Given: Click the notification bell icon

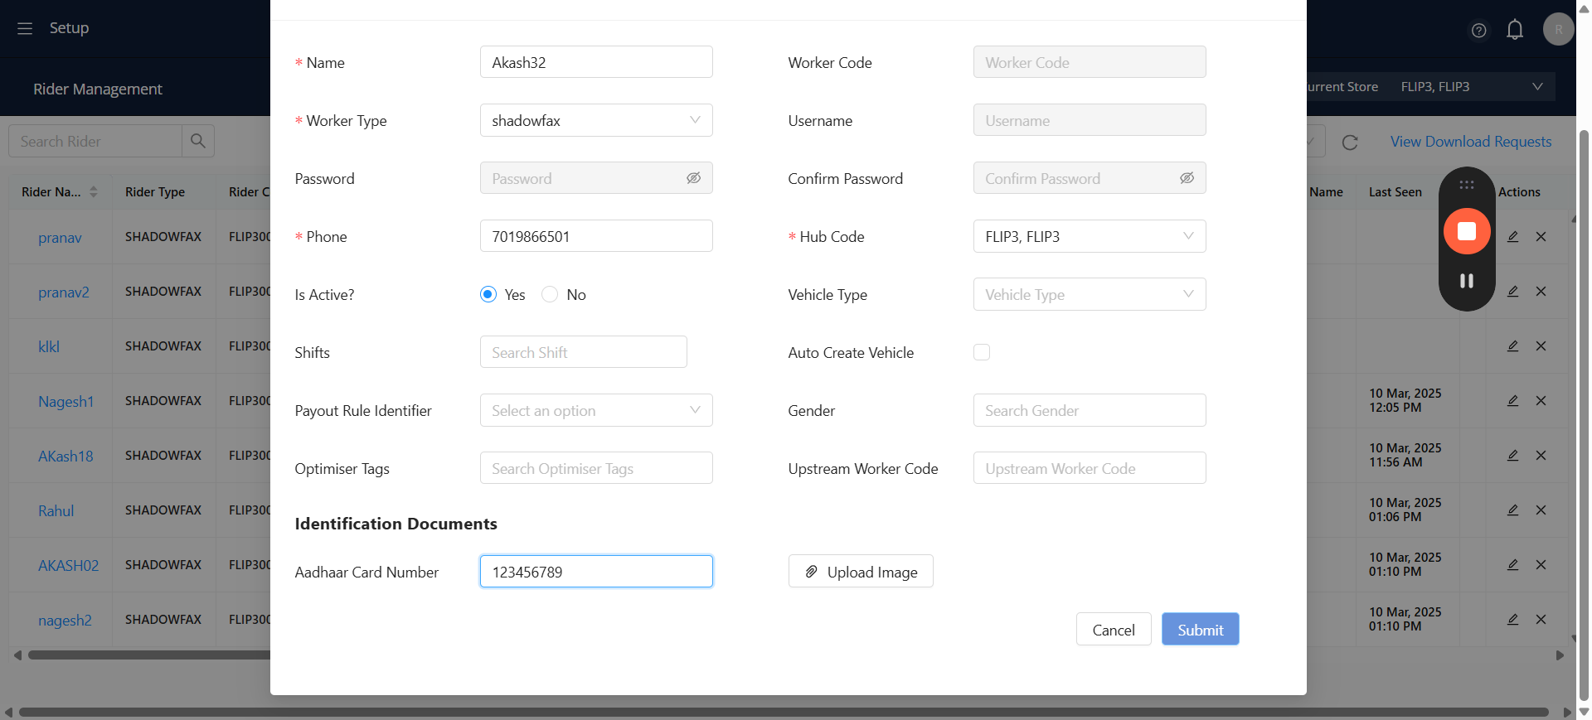Looking at the screenshot, I should pos(1514,30).
